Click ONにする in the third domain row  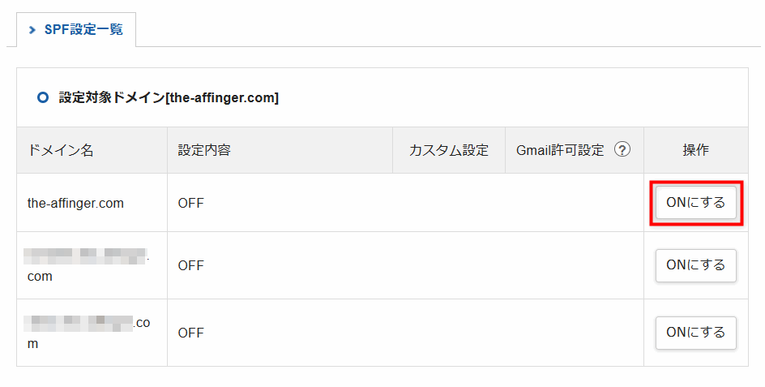coord(696,333)
